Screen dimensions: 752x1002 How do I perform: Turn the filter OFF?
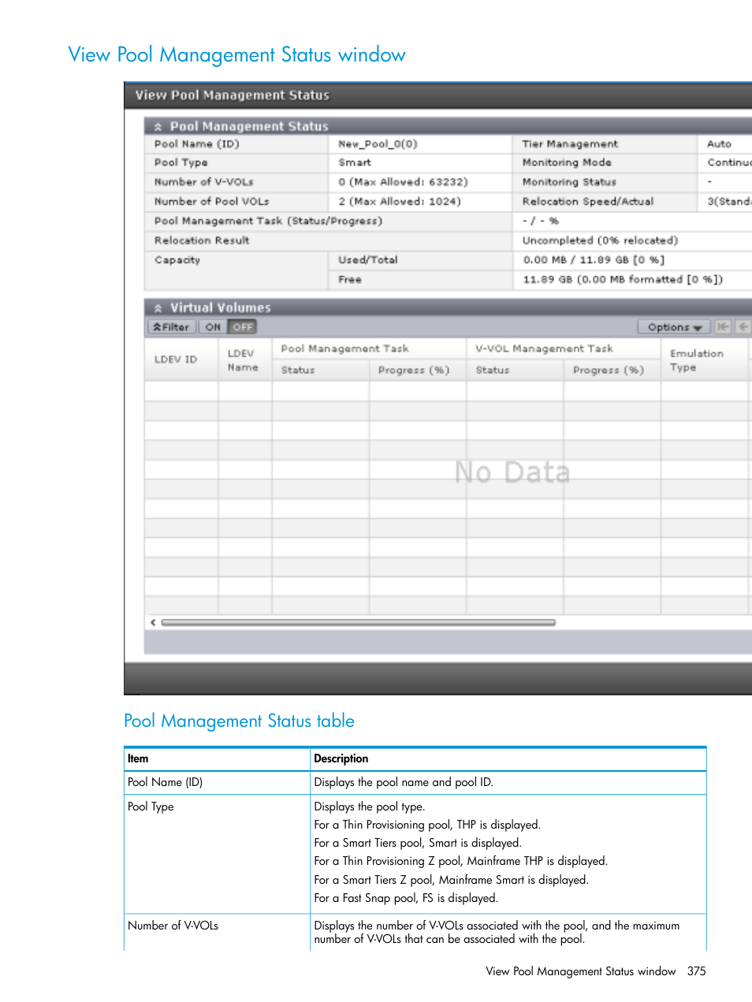tap(242, 327)
